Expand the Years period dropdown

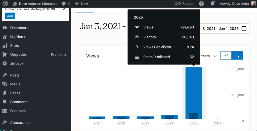tap(209, 56)
